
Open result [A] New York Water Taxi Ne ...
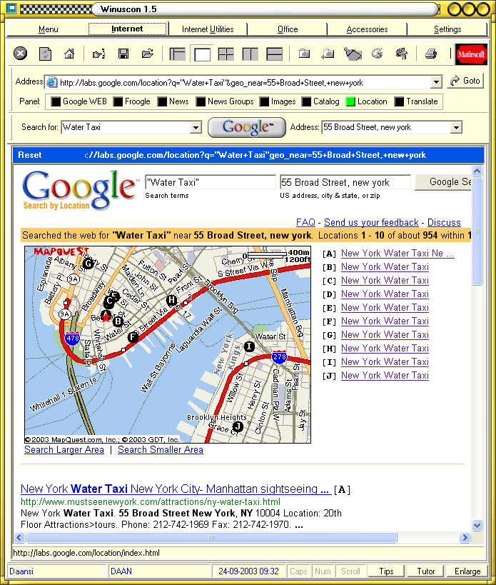[x=398, y=254]
